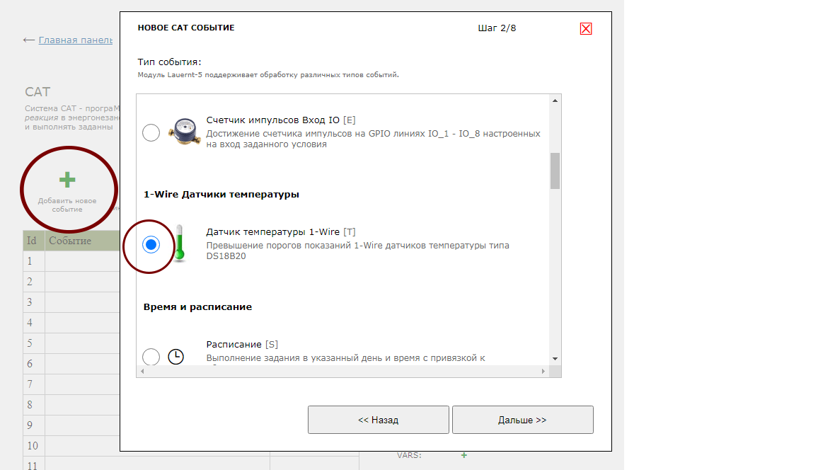818x470 pixels.
Task: Click the horizontal scroll left arrow
Action: (142, 372)
